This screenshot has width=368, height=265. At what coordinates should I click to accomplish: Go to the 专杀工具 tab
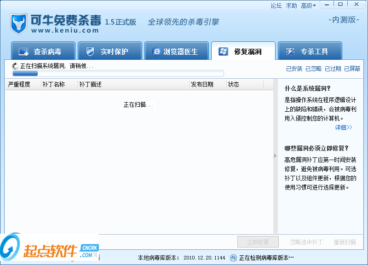point(310,51)
